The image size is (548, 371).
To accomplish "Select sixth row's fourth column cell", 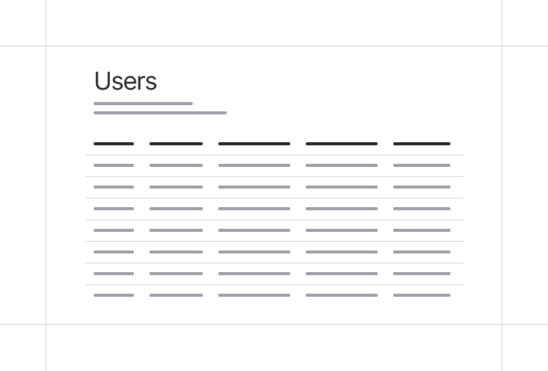I will pyautogui.click(x=341, y=274).
